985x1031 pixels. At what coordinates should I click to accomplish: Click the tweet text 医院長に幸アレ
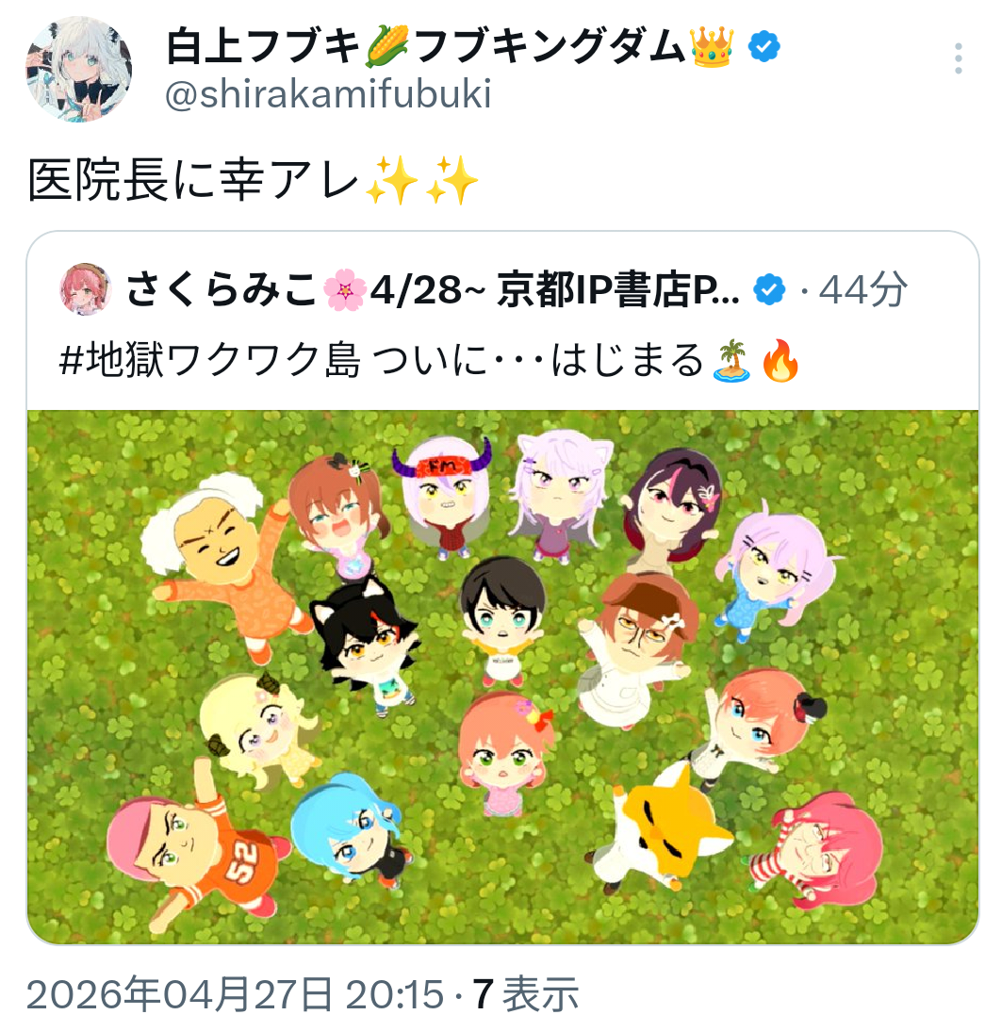point(193,181)
